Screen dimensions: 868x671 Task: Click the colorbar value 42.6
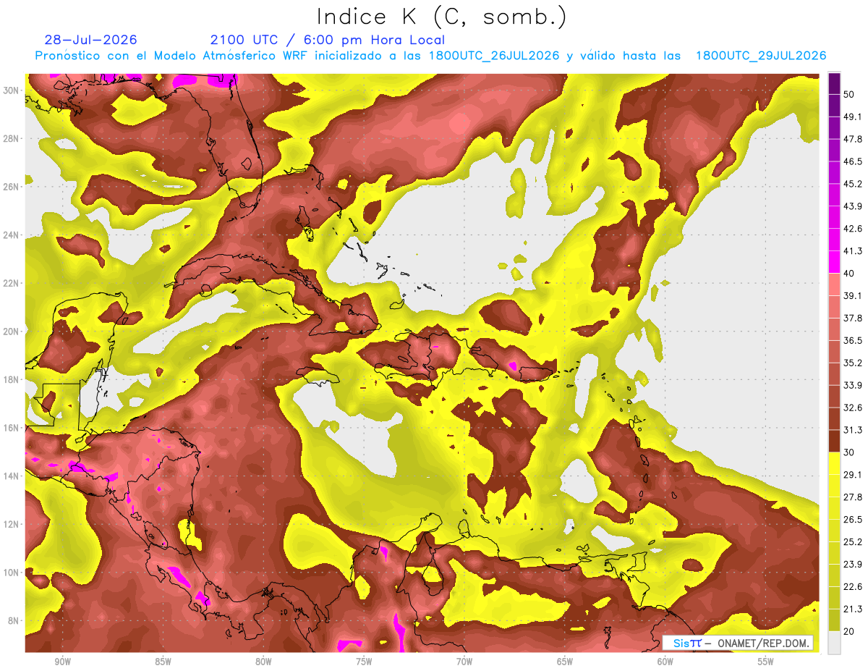click(x=854, y=229)
